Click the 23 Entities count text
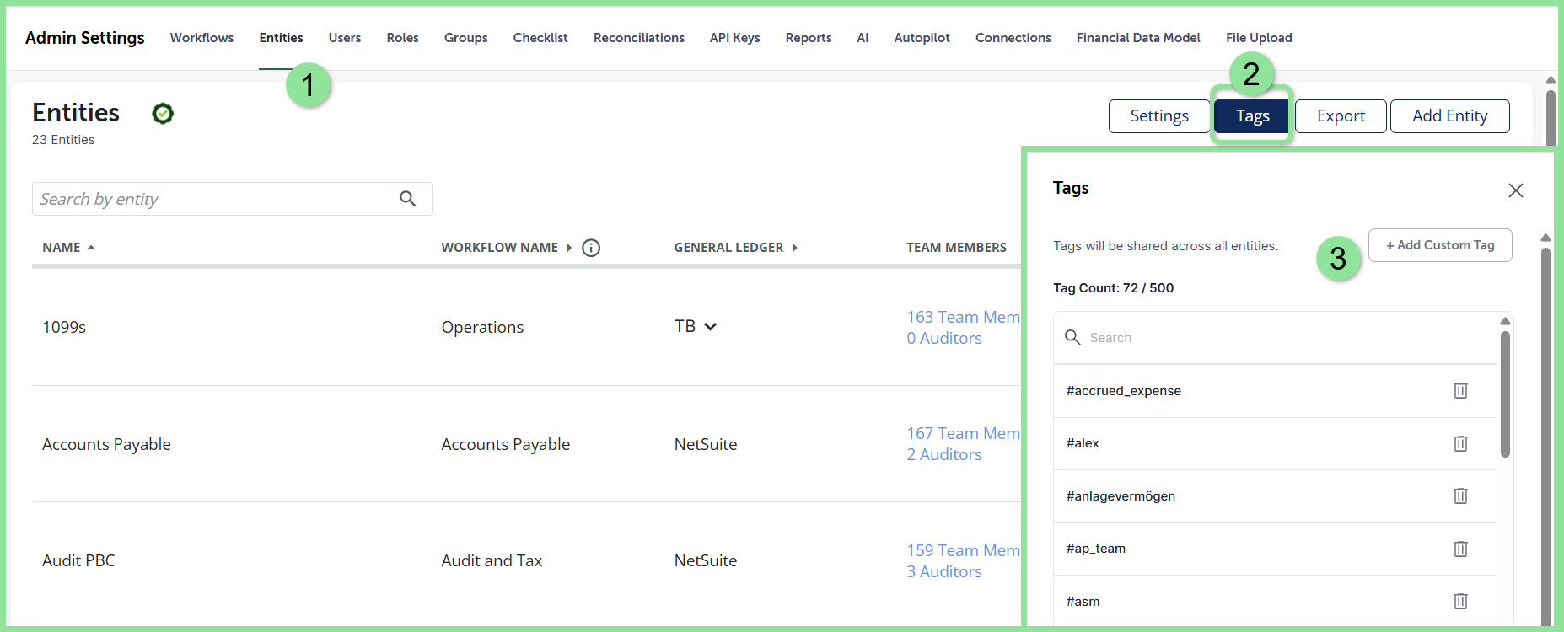 coord(63,140)
